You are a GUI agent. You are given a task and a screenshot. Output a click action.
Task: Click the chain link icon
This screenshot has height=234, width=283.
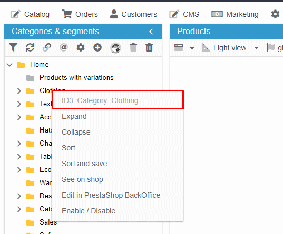[47, 47]
